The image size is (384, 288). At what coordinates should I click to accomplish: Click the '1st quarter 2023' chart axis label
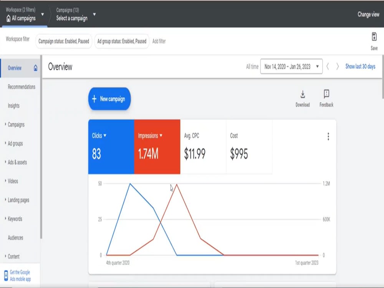pos(306,263)
